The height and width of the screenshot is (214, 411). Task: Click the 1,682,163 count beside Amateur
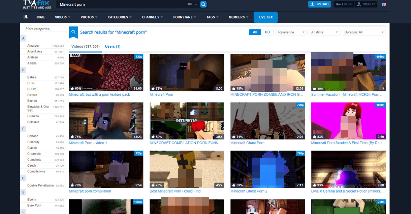point(58,46)
